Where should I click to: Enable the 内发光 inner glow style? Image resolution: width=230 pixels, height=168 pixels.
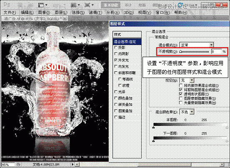point(116,66)
